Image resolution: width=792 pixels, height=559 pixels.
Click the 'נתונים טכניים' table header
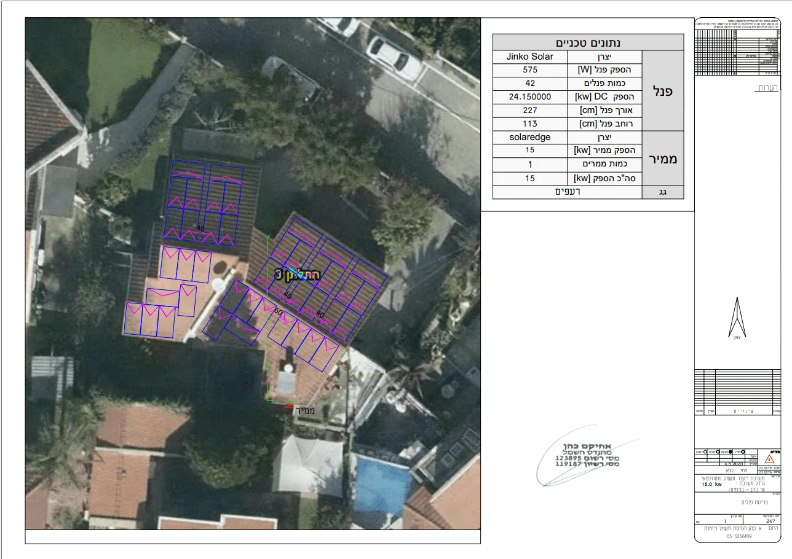[588, 42]
